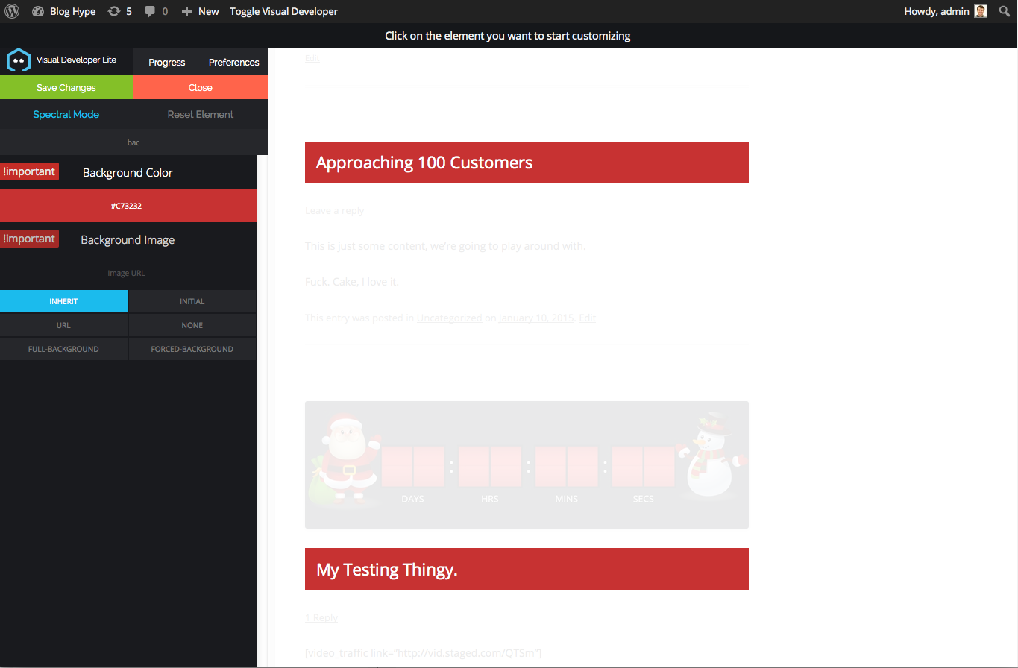
Task: Click the DAYS countdown label
Action: click(412, 499)
